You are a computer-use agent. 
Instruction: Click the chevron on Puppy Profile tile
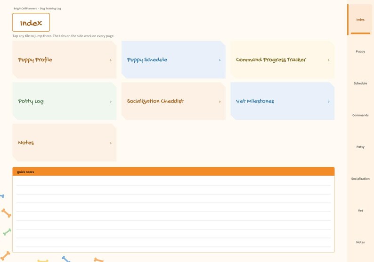[111, 60]
